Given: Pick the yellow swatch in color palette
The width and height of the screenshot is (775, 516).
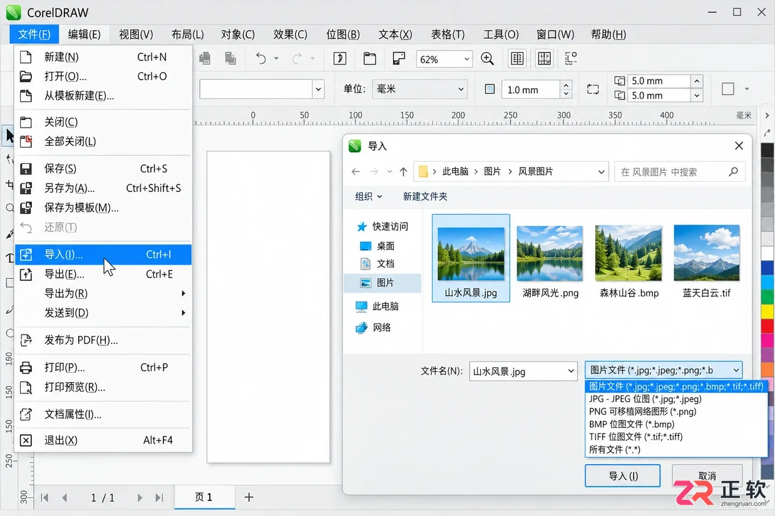Looking at the screenshot, I should tap(767, 311).
